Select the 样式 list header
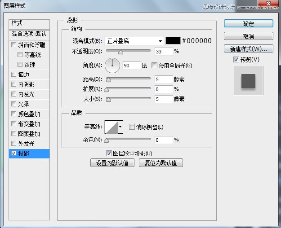The height and width of the screenshot is (228, 281). (x=29, y=24)
